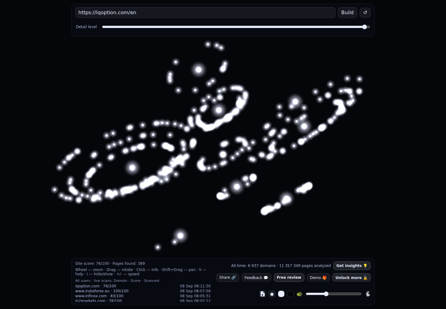Click the record dot icon button
Viewport: 446px width, 309px height.
272,294
